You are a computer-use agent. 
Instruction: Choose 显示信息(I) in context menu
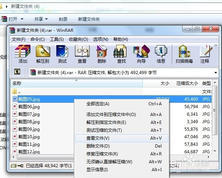122,169
